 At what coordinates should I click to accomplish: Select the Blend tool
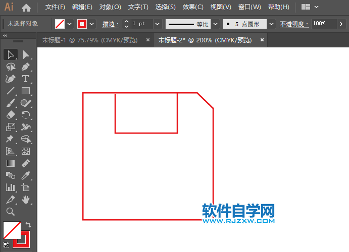(11, 175)
